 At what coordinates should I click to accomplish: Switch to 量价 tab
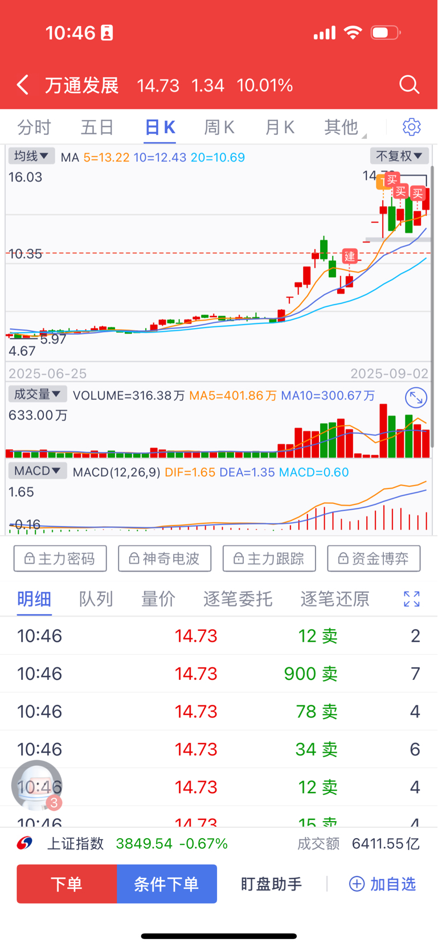tap(158, 599)
